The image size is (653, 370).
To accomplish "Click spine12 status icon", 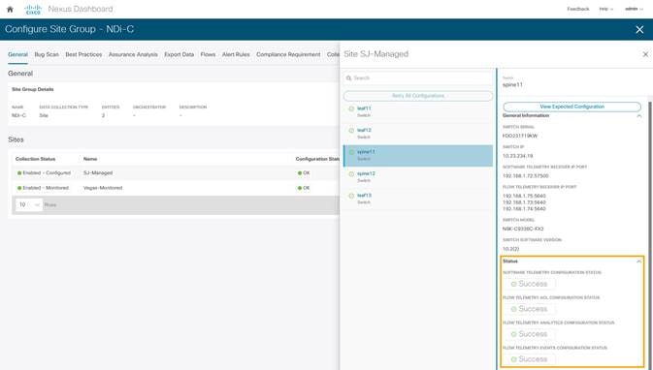I will coord(351,173).
